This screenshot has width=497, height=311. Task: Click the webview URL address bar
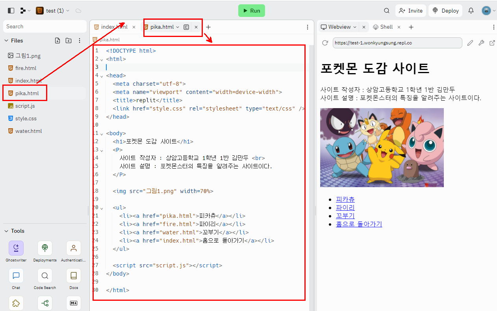[397, 43]
